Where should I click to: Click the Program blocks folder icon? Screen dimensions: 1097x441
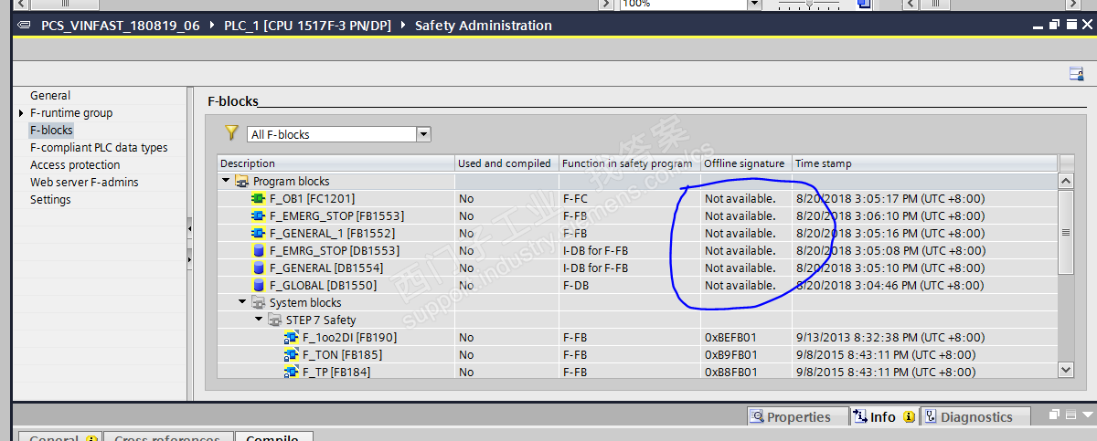tap(241, 181)
